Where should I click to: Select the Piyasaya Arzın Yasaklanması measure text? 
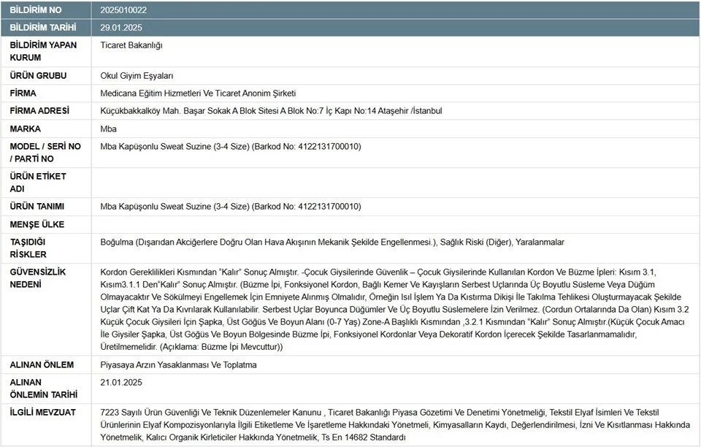point(178,364)
